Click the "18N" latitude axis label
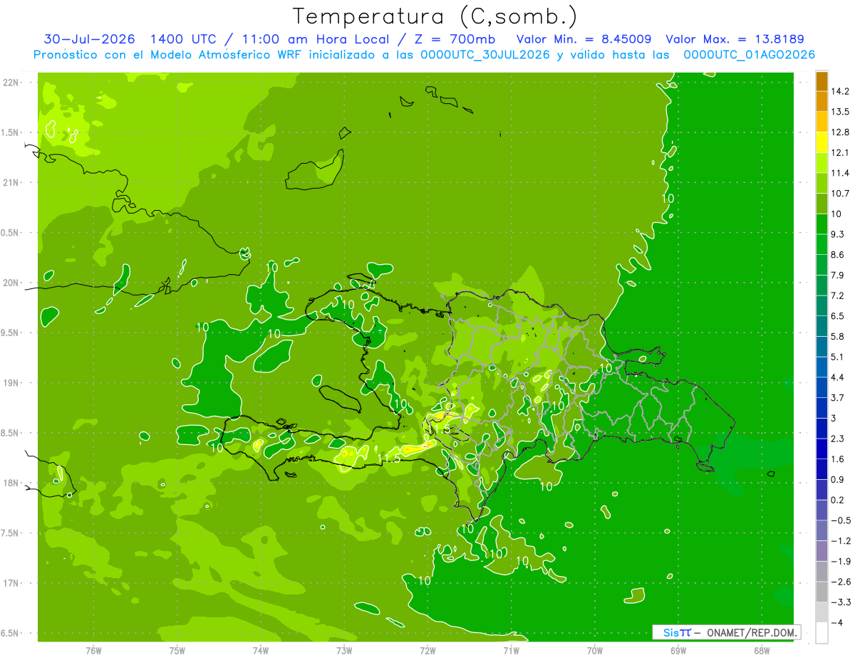855x660 pixels. click(x=11, y=483)
